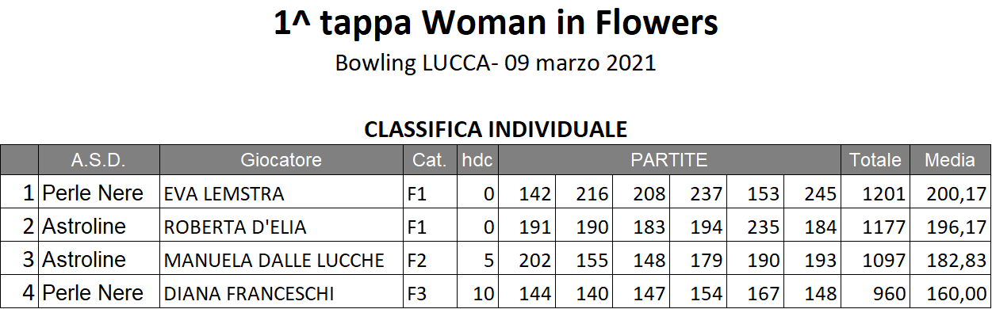Select handicap value 10

coord(483,294)
